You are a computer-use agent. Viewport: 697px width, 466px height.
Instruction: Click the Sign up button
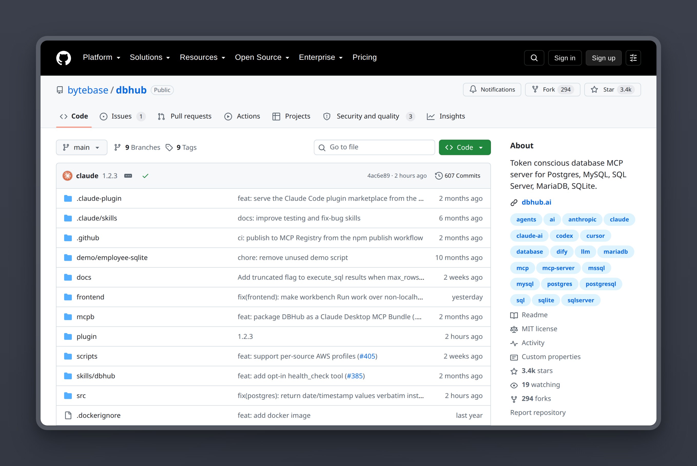603,58
